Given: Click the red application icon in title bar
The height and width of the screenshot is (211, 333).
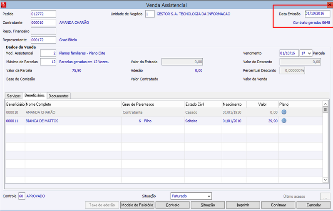Looking at the screenshot, I should [x=4, y=5].
